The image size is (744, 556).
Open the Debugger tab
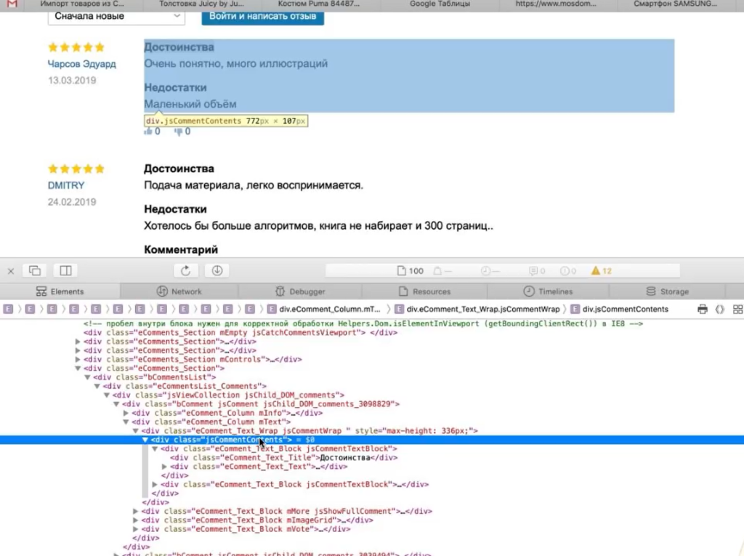point(301,291)
